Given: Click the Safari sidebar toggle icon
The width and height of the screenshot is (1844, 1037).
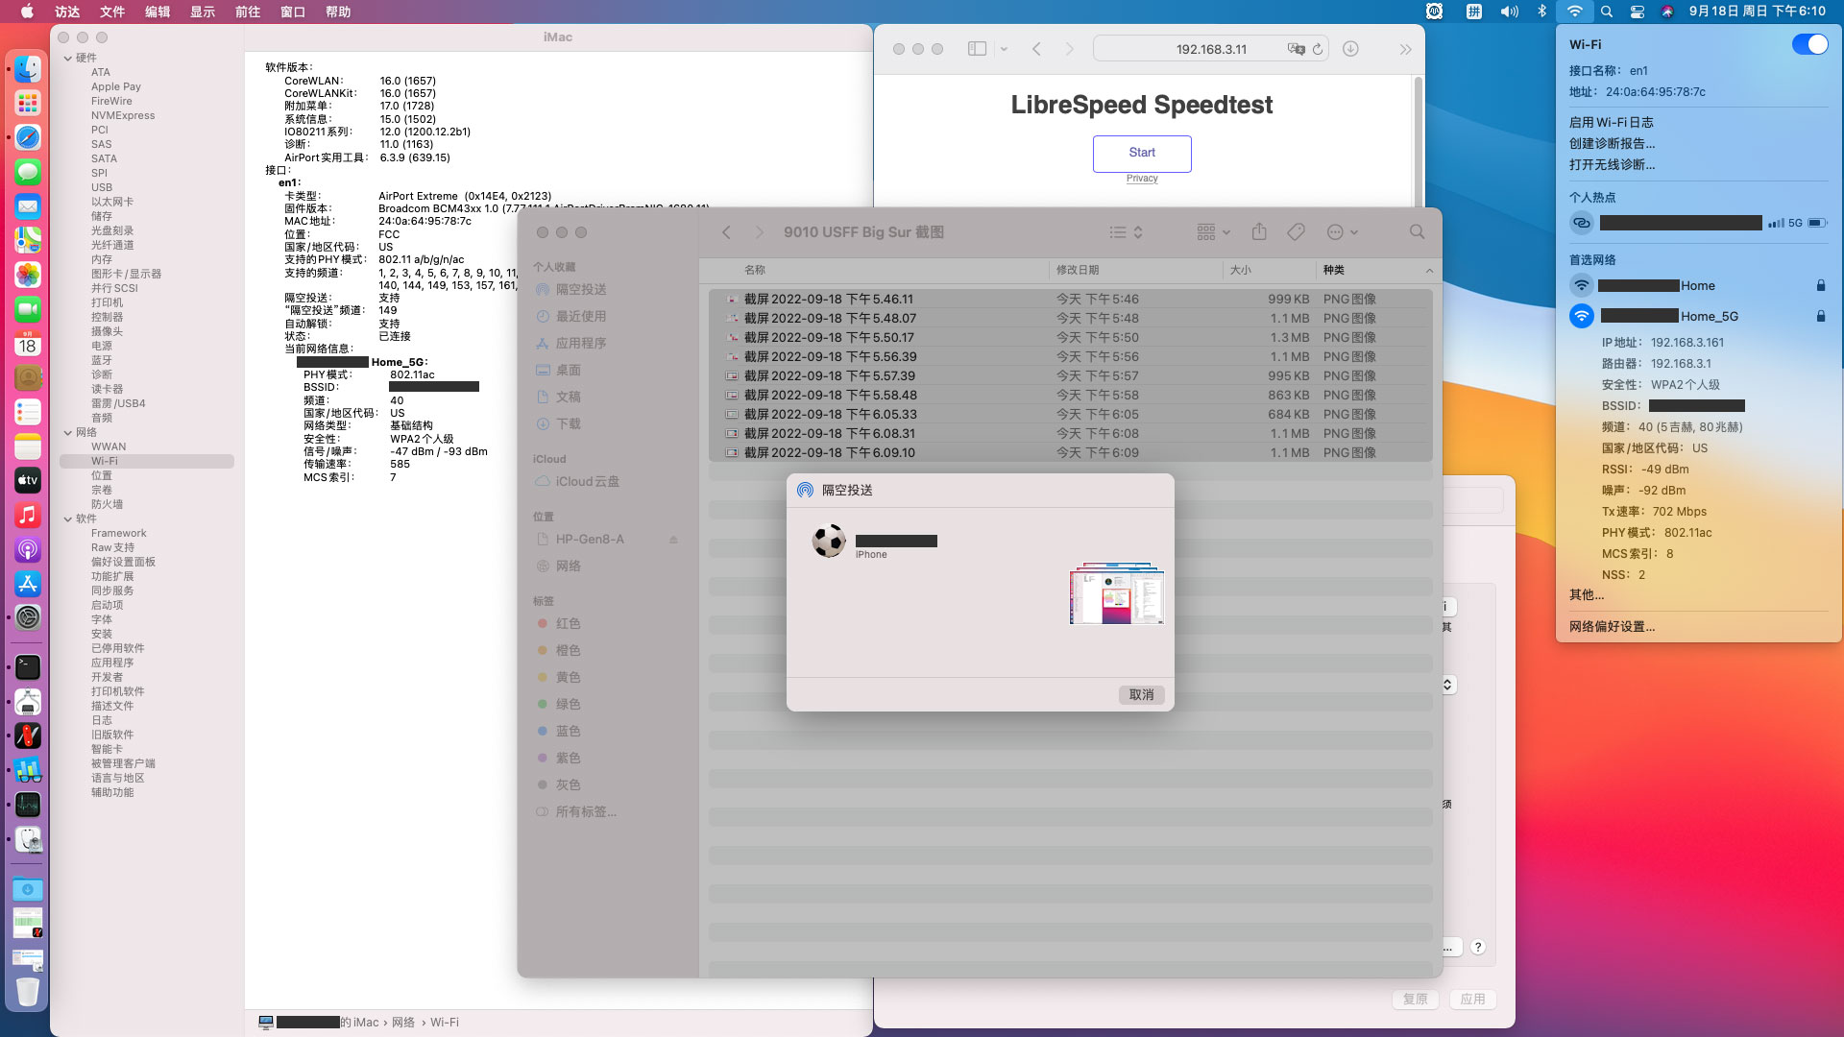Looking at the screenshot, I should pyautogui.click(x=977, y=49).
